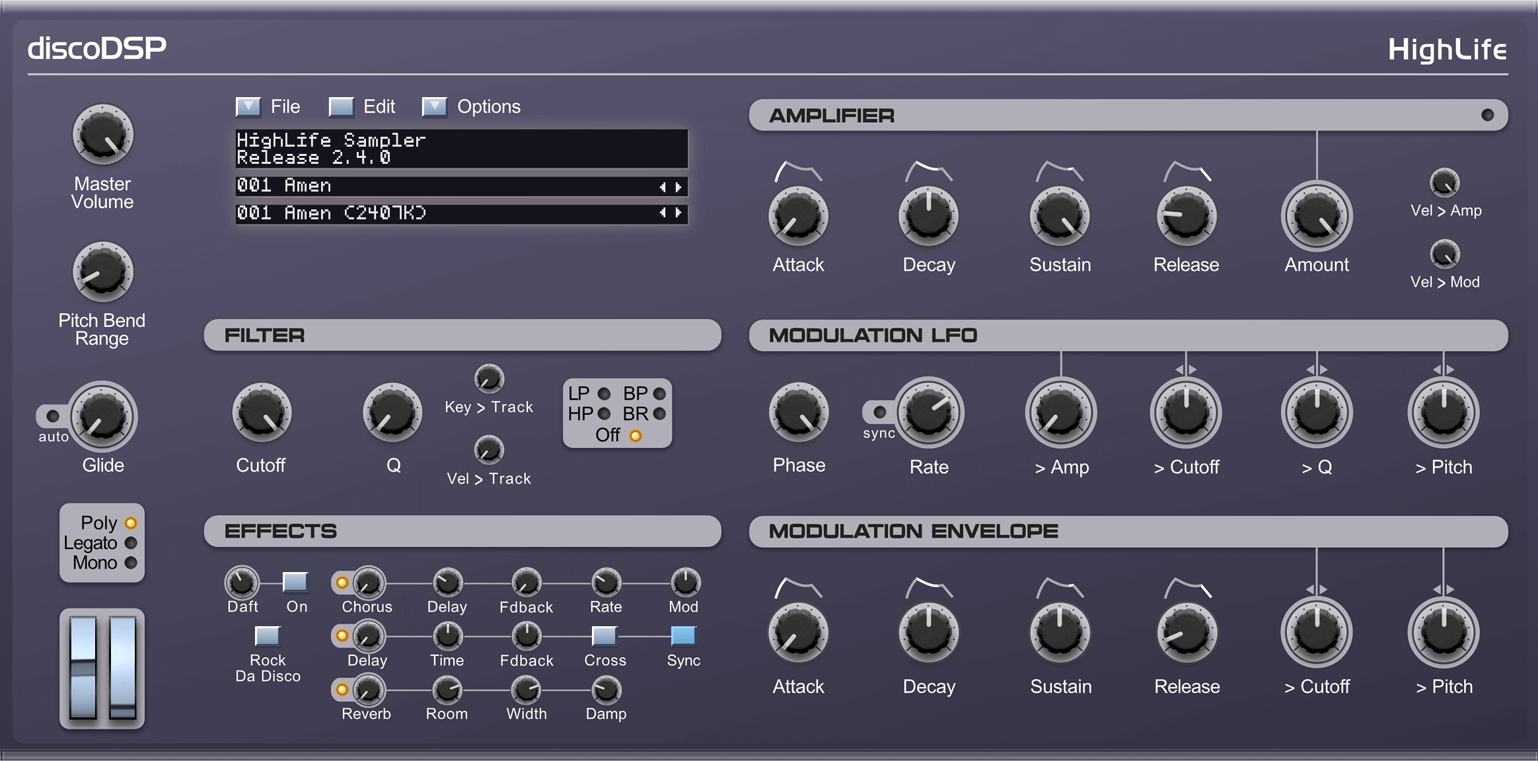Click the Reverb Room knob

(x=447, y=690)
